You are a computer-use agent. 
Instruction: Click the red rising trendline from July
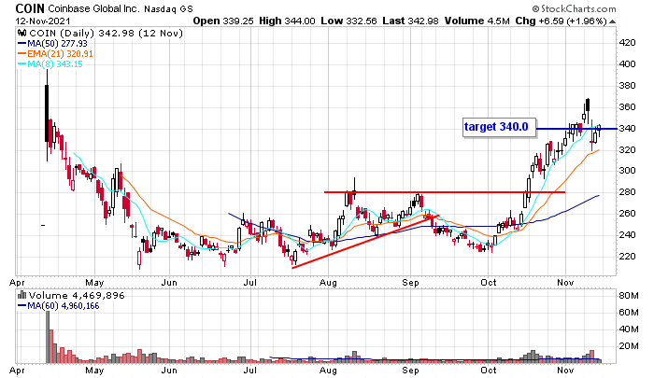coord(365,242)
